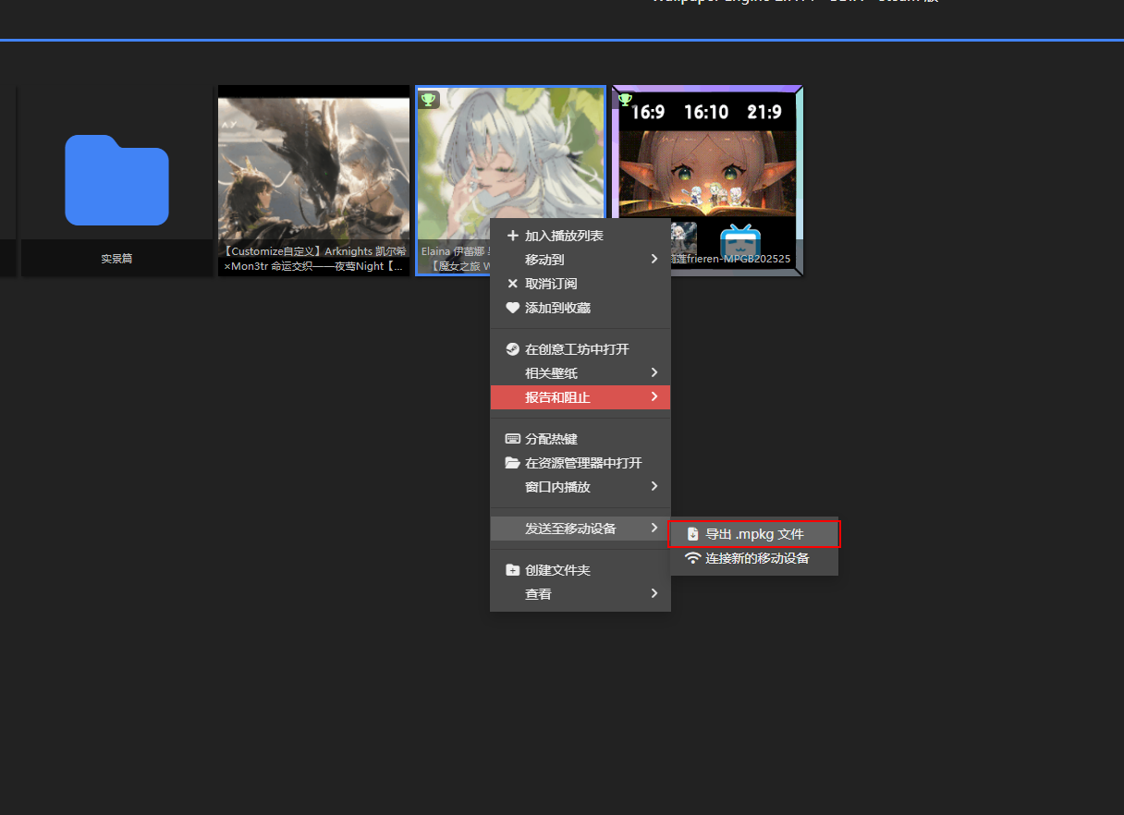This screenshot has width=1124, height=815.
Task: Open the red 报告和阻止 menu entry
Action: pos(580,397)
